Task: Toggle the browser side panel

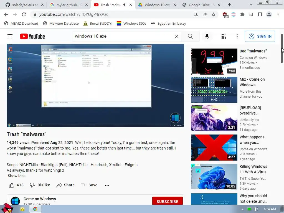Action: [x=260, y=14]
